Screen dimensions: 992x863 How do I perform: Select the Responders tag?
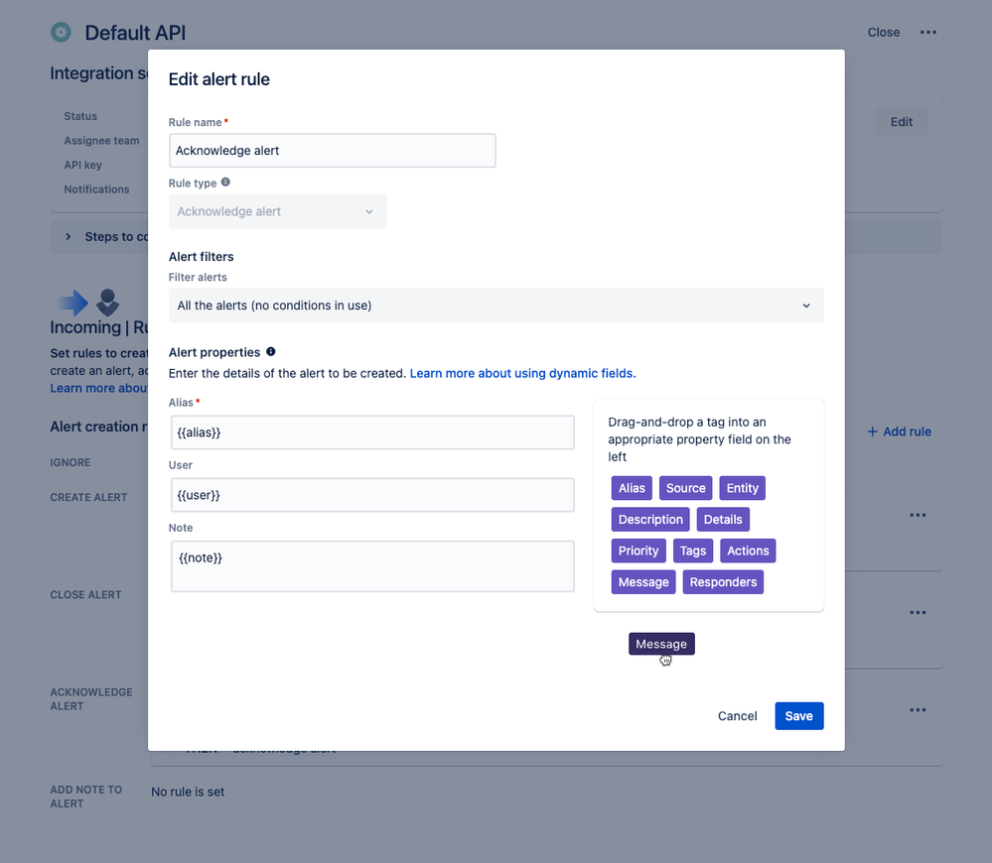pyautogui.click(x=723, y=582)
